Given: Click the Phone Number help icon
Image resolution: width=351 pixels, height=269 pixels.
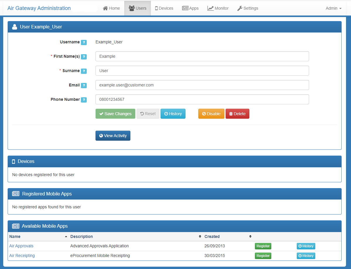Looking at the screenshot, I should click(84, 100).
